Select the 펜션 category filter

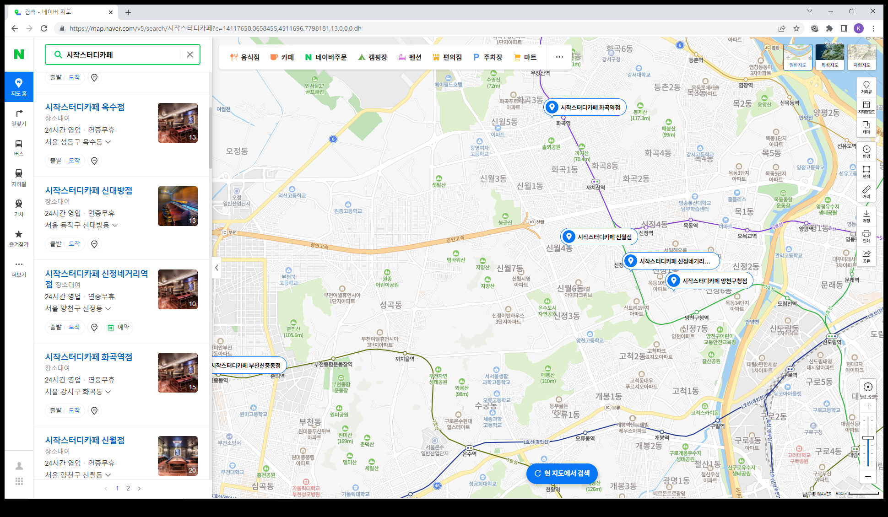tap(410, 57)
